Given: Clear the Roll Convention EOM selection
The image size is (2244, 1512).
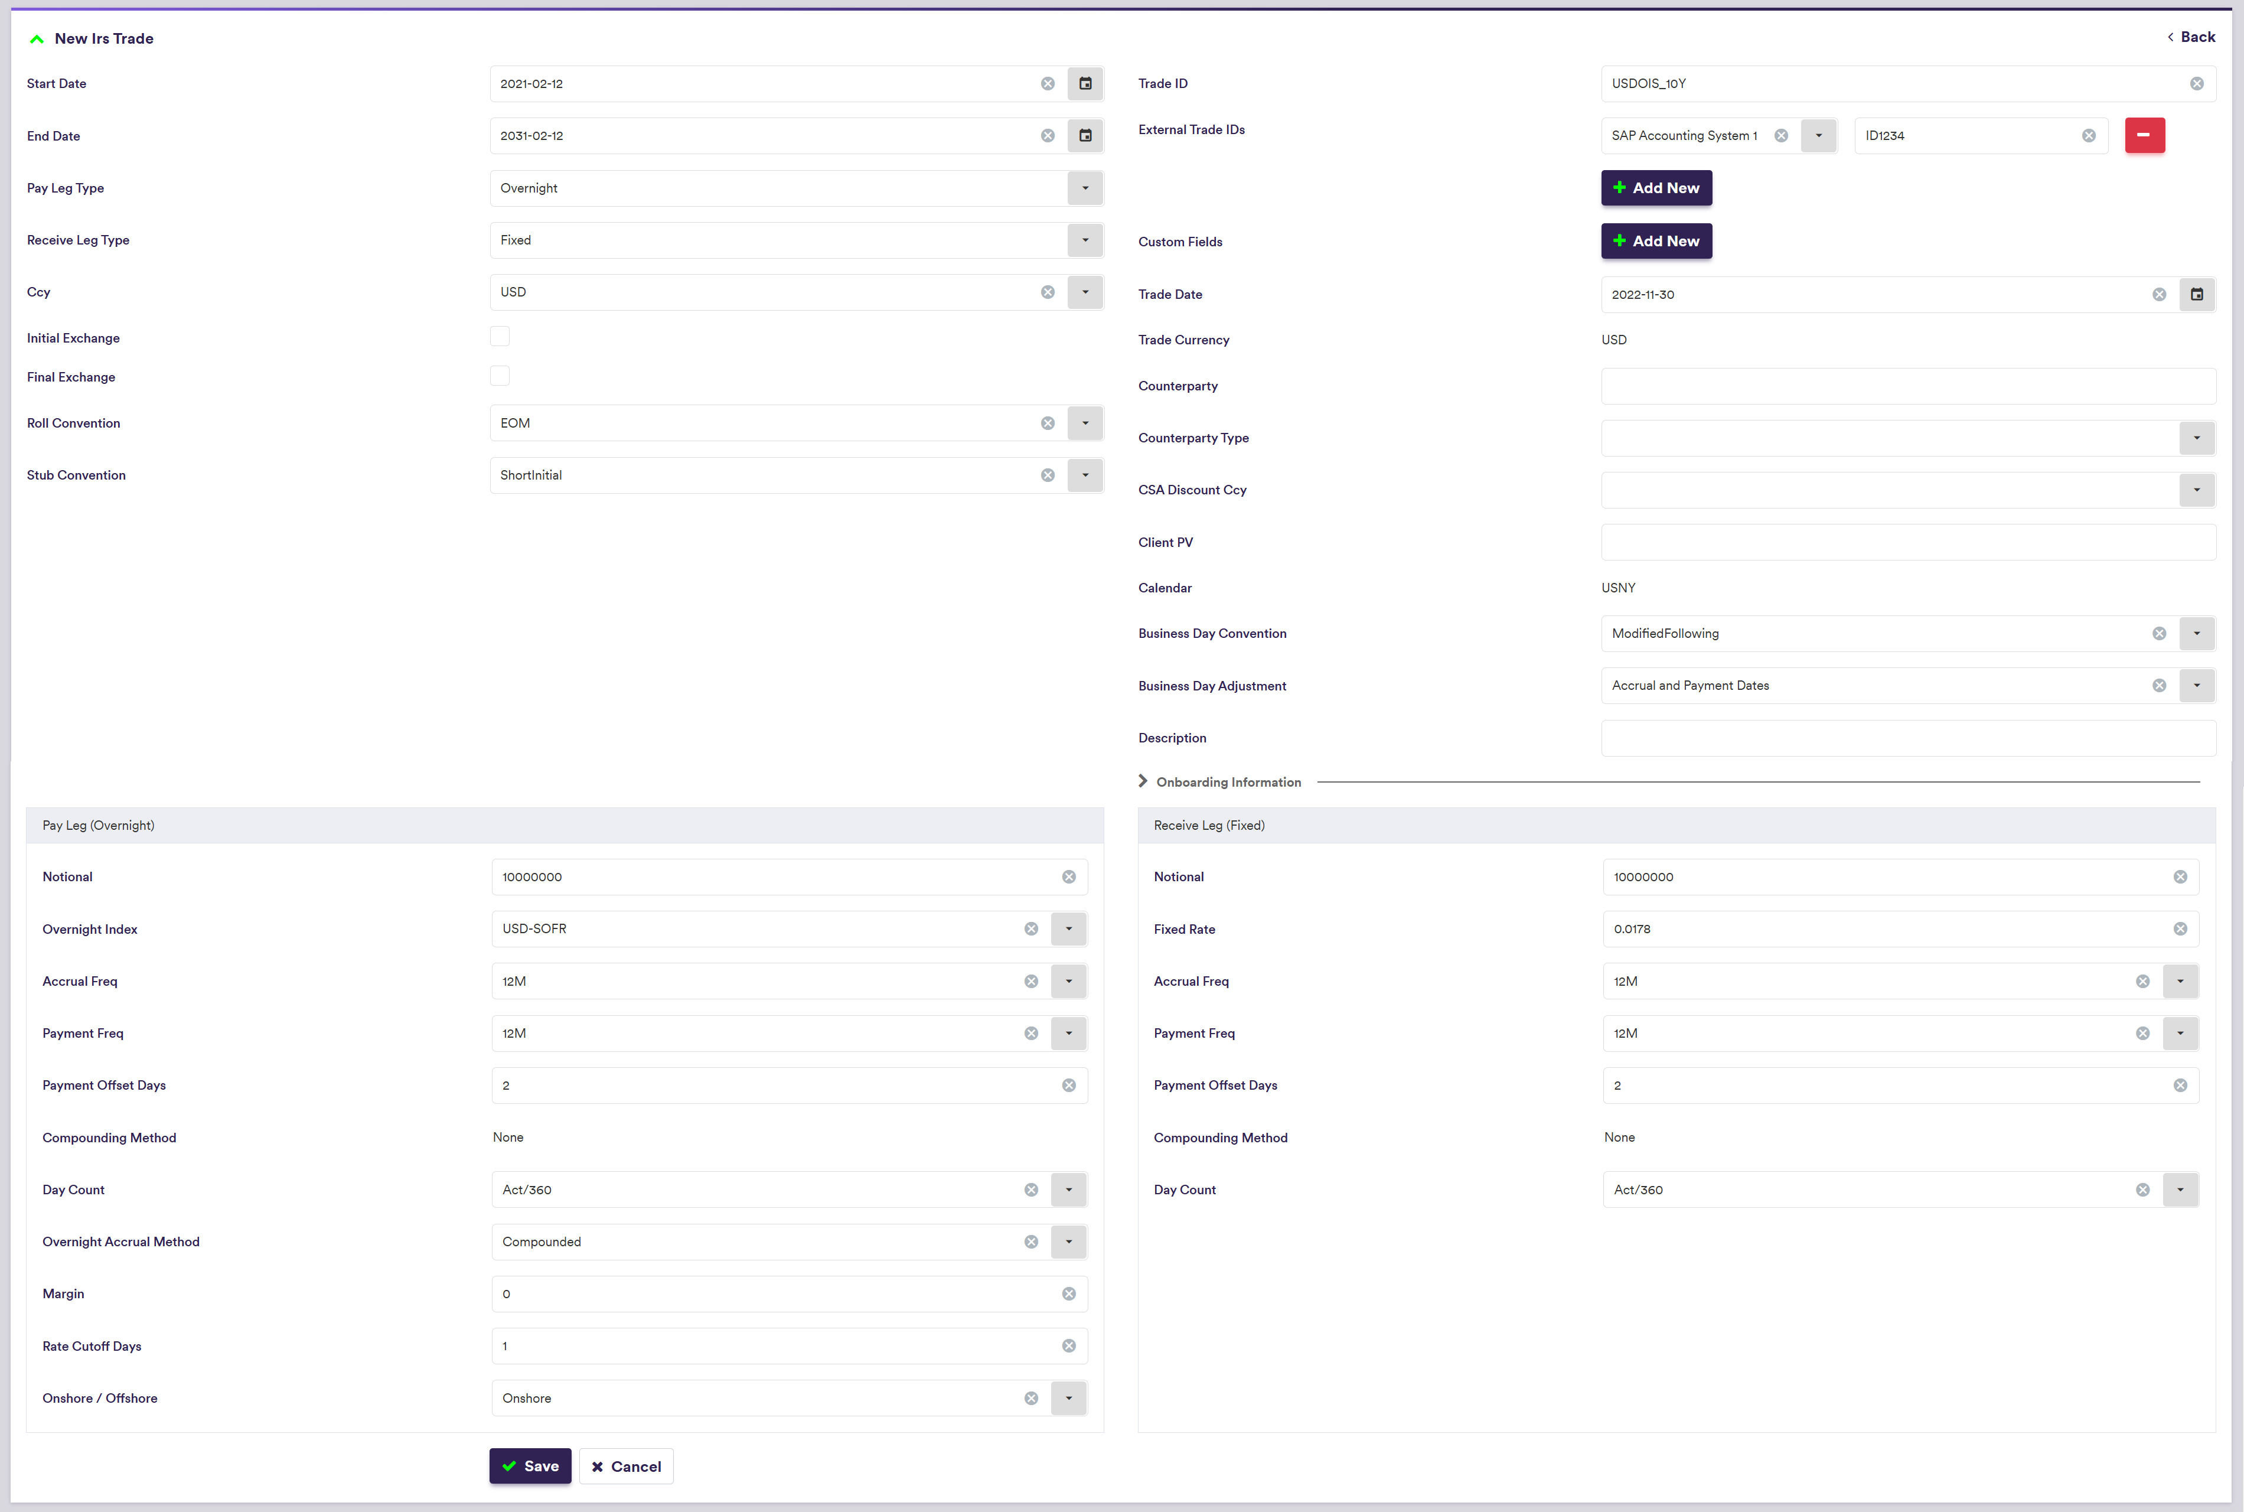Looking at the screenshot, I should click(x=1047, y=423).
